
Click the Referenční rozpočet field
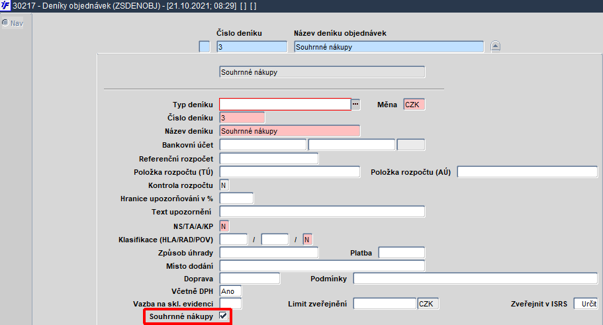pos(269,158)
